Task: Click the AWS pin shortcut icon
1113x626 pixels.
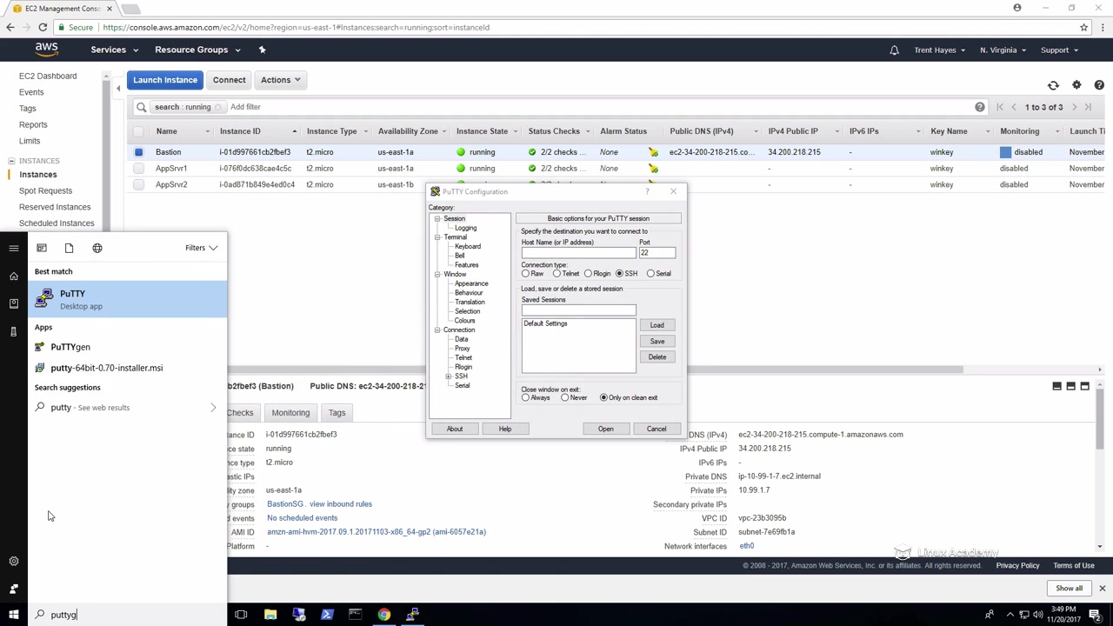Action: click(x=262, y=50)
